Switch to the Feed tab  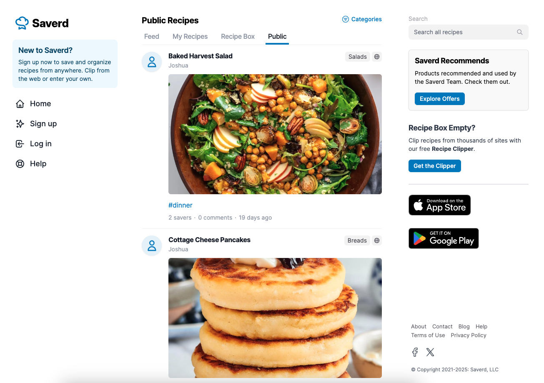[x=152, y=36]
